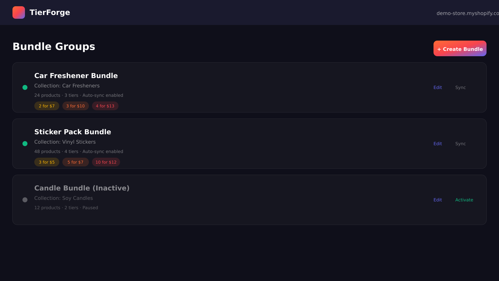Click Sticker Pack Bundle green status dot

coord(25,144)
